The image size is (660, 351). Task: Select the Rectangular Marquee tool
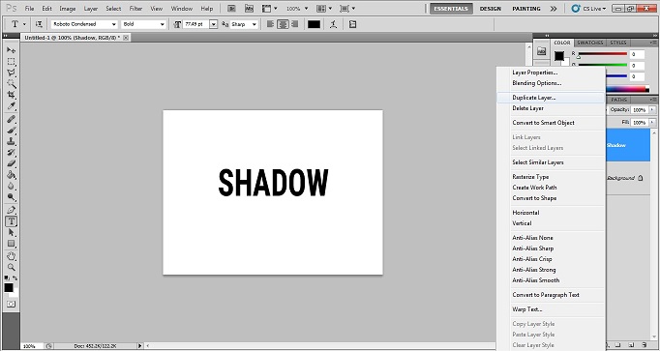(11, 62)
